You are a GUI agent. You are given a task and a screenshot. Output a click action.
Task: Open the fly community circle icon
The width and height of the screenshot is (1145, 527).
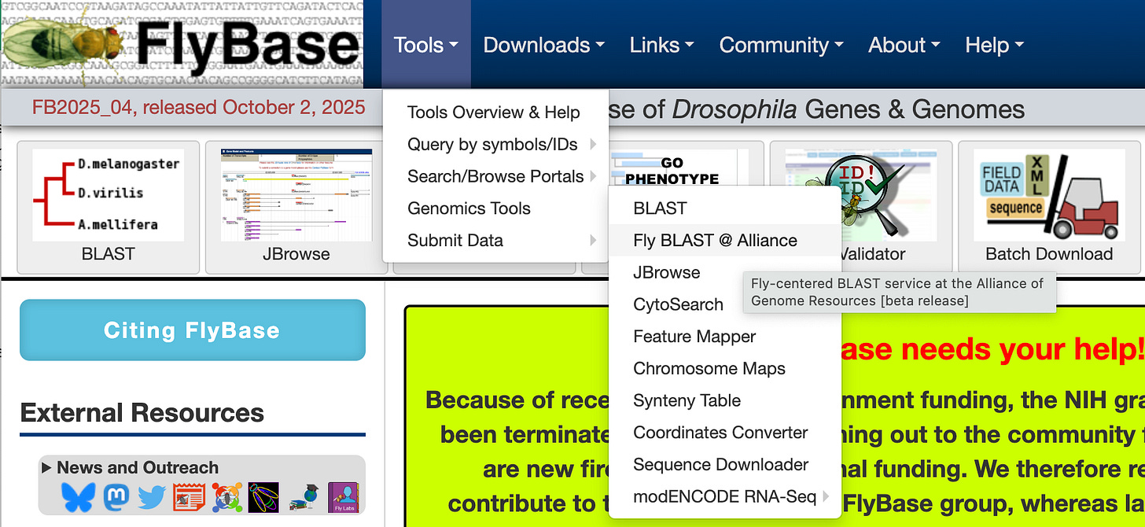pyautogui.click(x=226, y=497)
